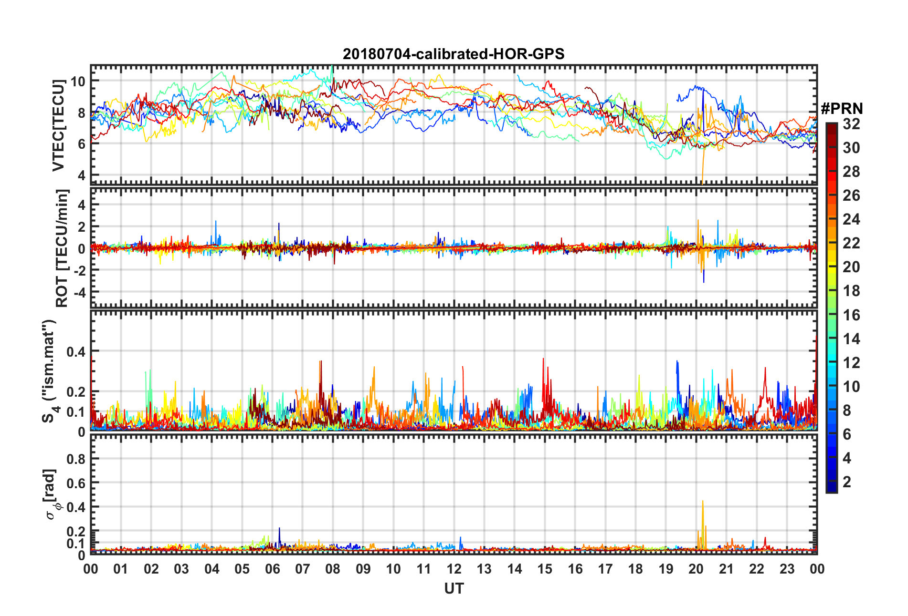Click the -4 tick label on the ROT axis
Image resolution: width=908 pixels, height=616 pixels.
[80, 292]
